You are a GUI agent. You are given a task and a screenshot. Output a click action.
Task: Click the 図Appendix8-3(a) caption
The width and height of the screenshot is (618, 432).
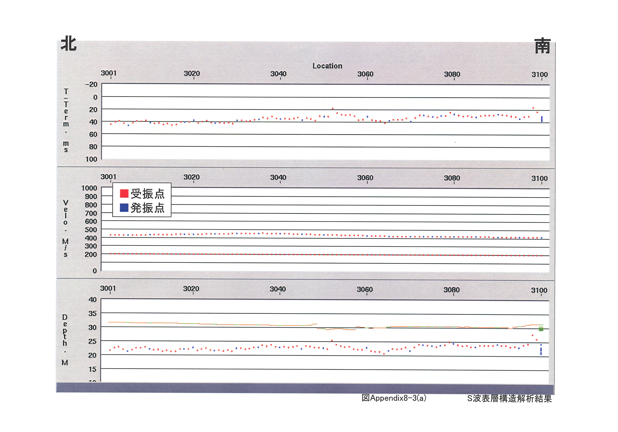(x=394, y=398)
